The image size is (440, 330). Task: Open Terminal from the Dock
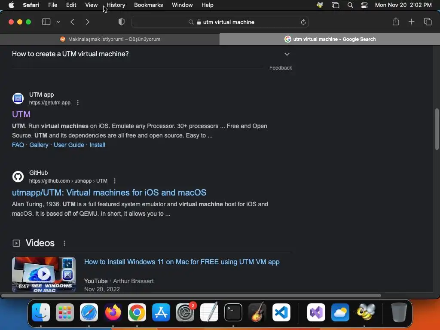(x=233, y=312)
